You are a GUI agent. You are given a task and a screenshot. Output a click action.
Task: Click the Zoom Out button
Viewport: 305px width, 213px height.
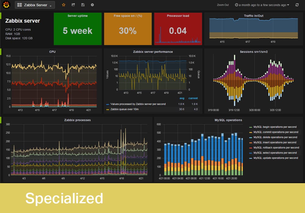click(223, 5)
